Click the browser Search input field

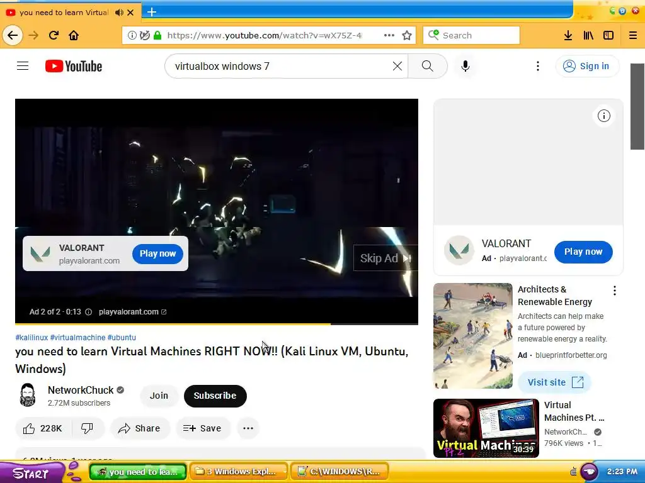click(x=471, y=35)
